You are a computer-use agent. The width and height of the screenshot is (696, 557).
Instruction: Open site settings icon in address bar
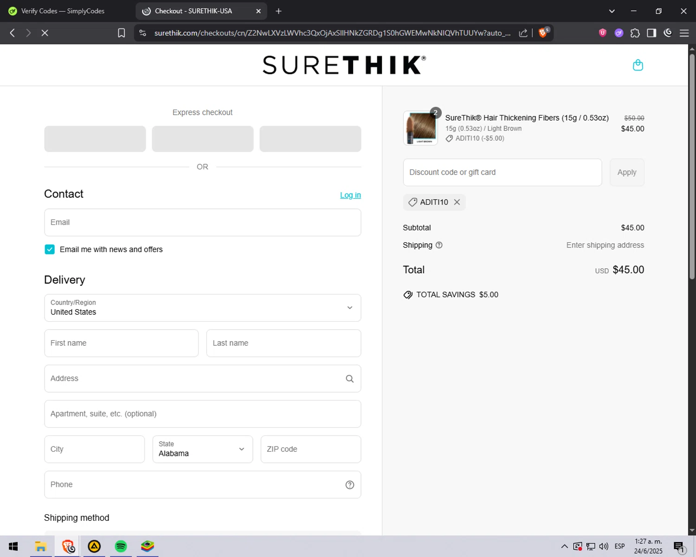coord(143,33)
